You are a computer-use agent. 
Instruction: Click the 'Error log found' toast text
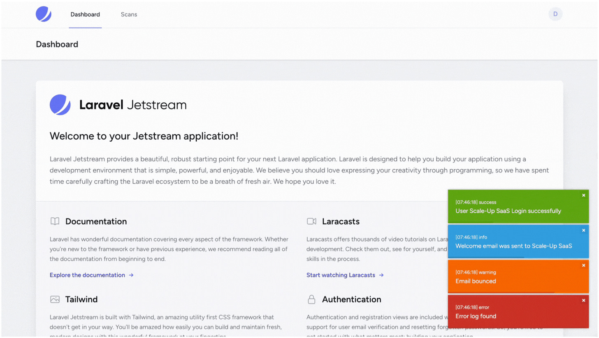pos(476,316)
